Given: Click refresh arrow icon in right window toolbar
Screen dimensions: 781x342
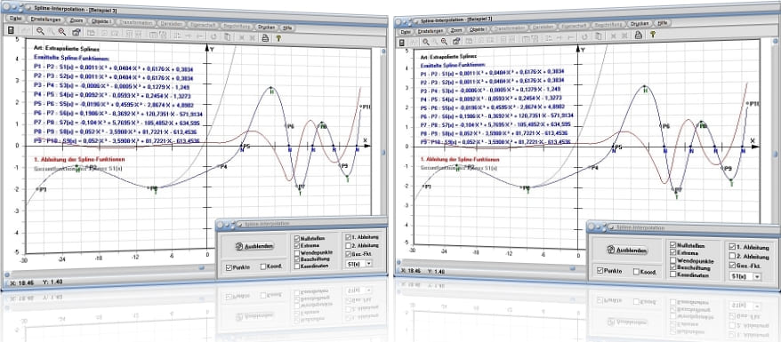Looking at the screenshot, I should point(584,36).
